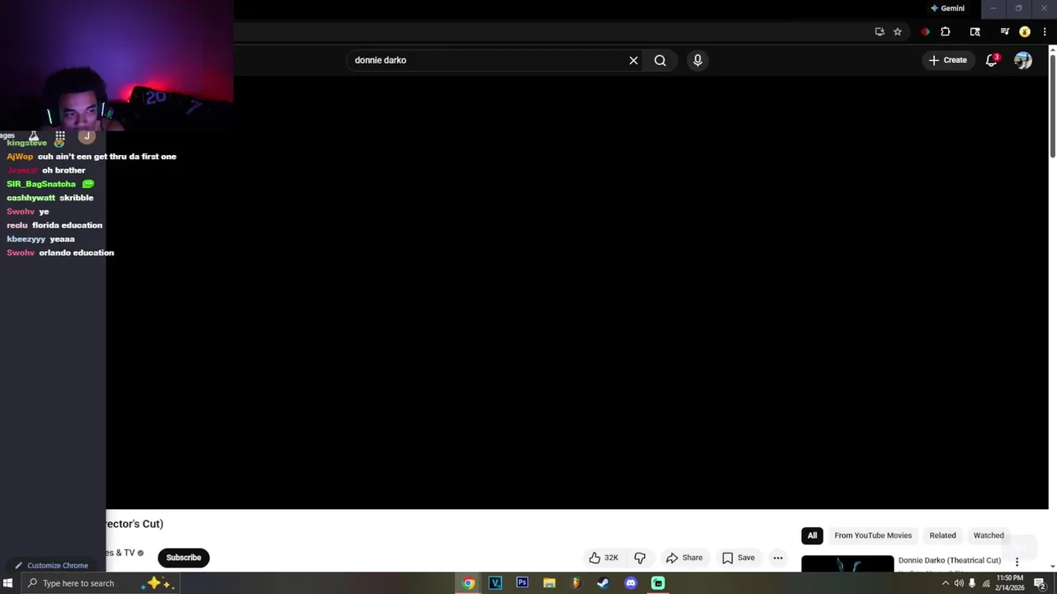
Task: Click the labs flask icon
Action: (34, 136)
